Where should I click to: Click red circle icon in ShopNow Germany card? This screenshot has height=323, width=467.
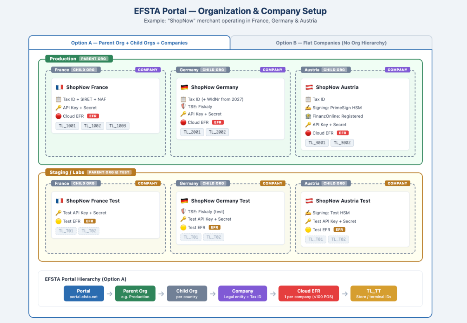click(x=183, y=122)
